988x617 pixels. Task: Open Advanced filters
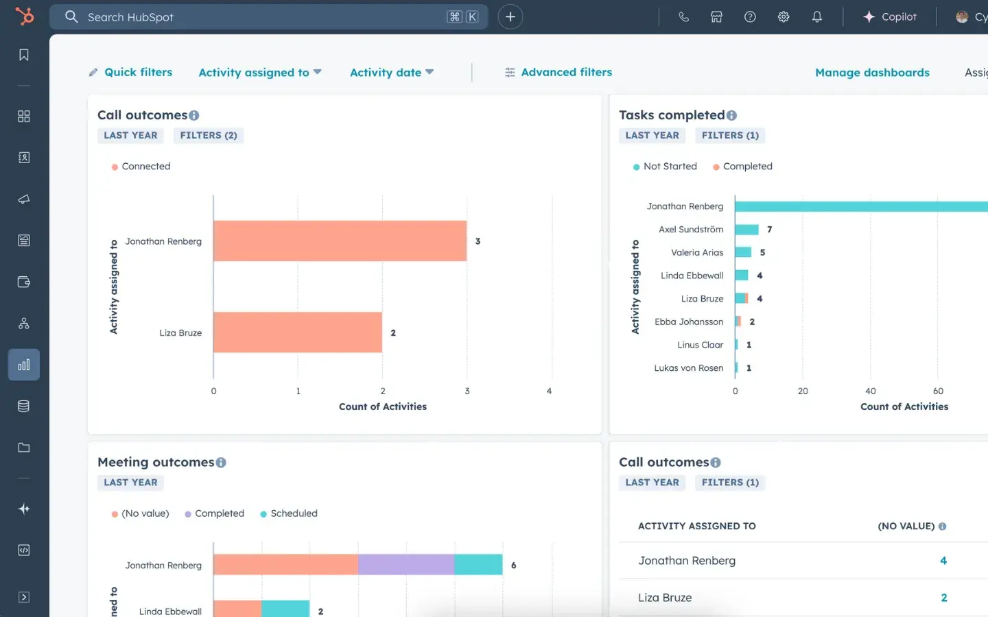[558, 73]
